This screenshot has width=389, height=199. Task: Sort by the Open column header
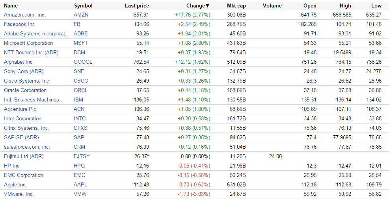[x=310, y=6]
